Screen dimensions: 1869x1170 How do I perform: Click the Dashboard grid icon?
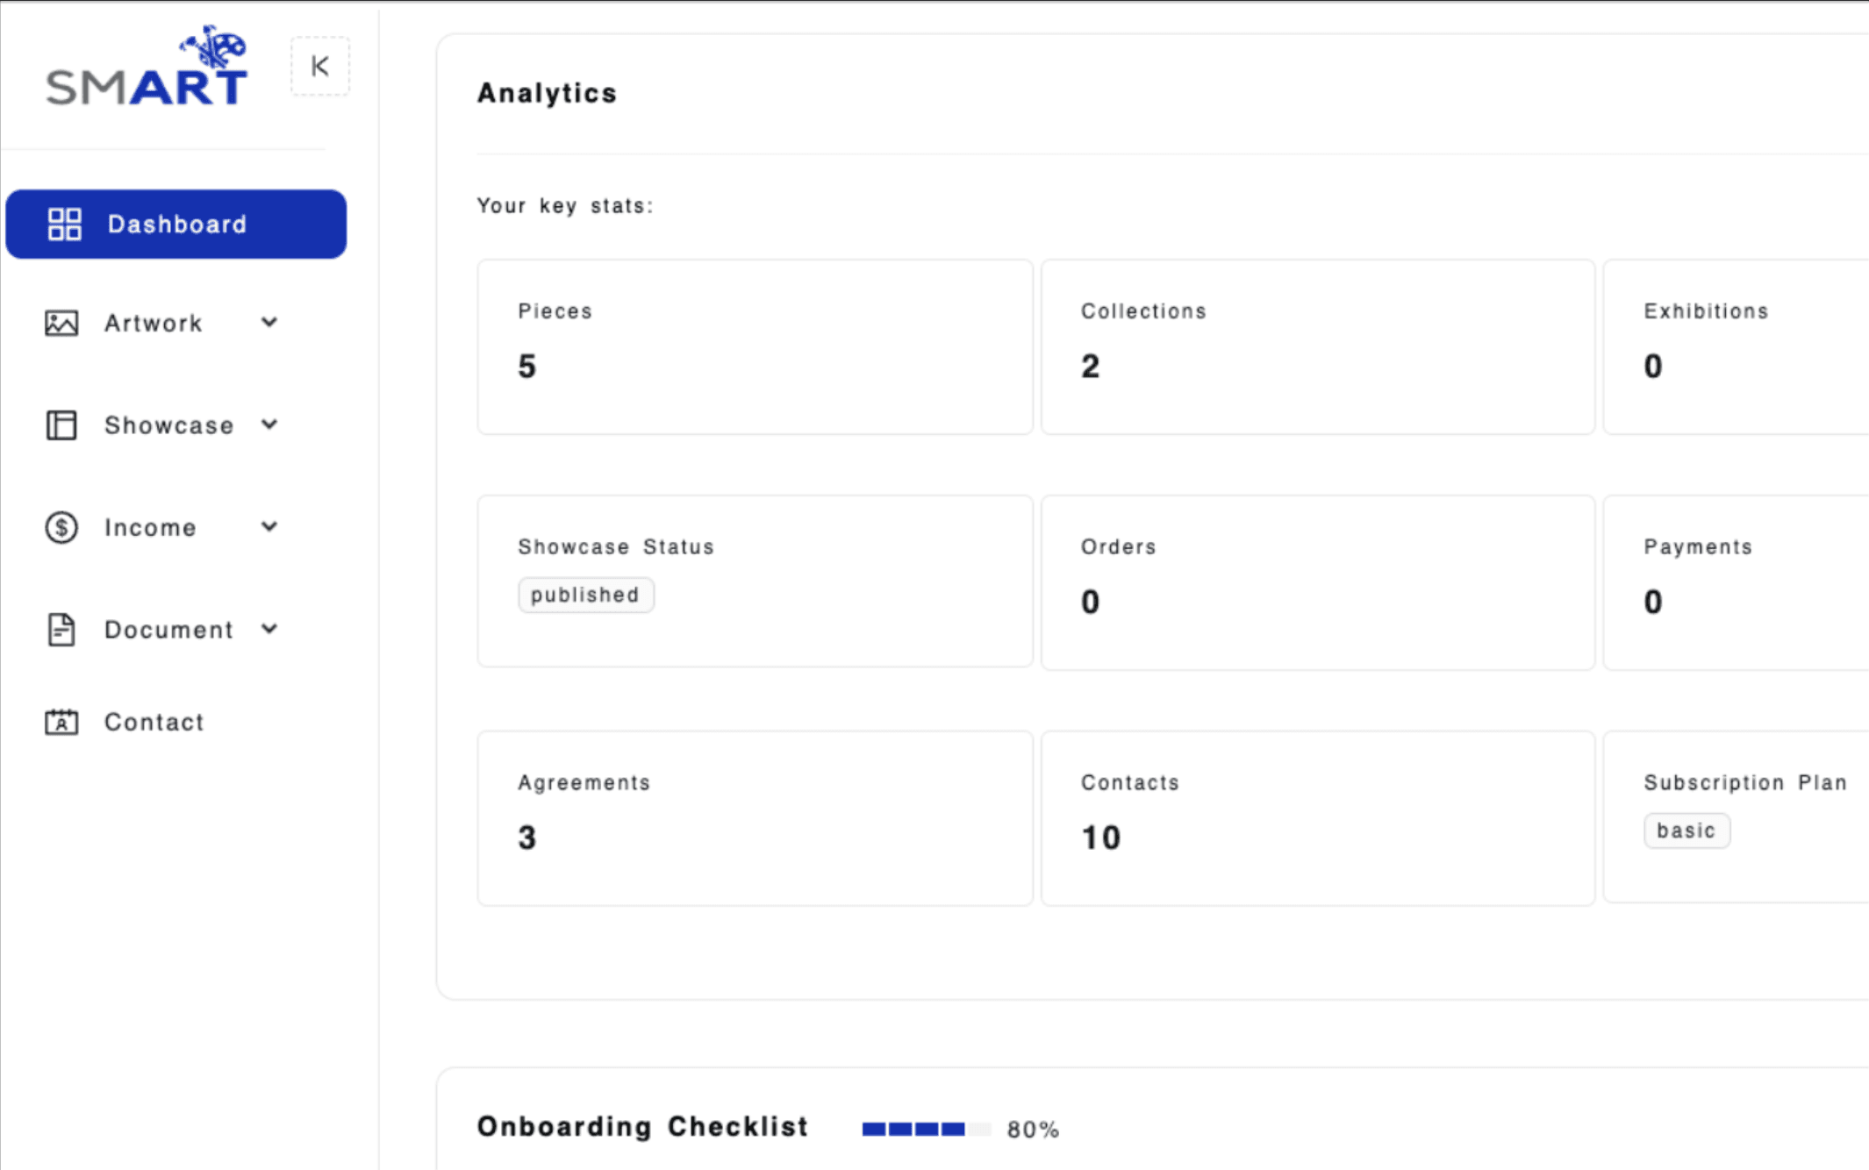tap(64, 225)
